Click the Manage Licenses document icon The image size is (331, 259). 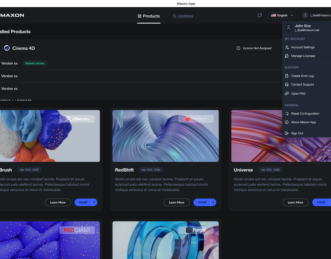[287, 56]
